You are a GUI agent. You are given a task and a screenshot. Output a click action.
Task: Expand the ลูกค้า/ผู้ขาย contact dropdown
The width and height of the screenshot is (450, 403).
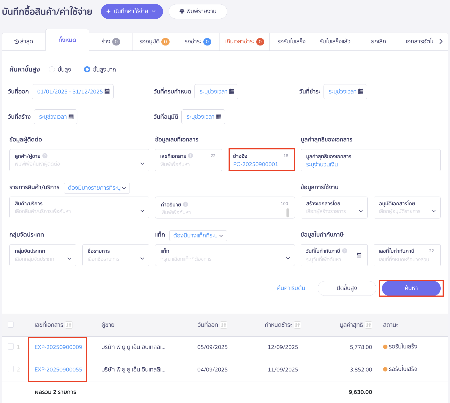coord(142,164)
